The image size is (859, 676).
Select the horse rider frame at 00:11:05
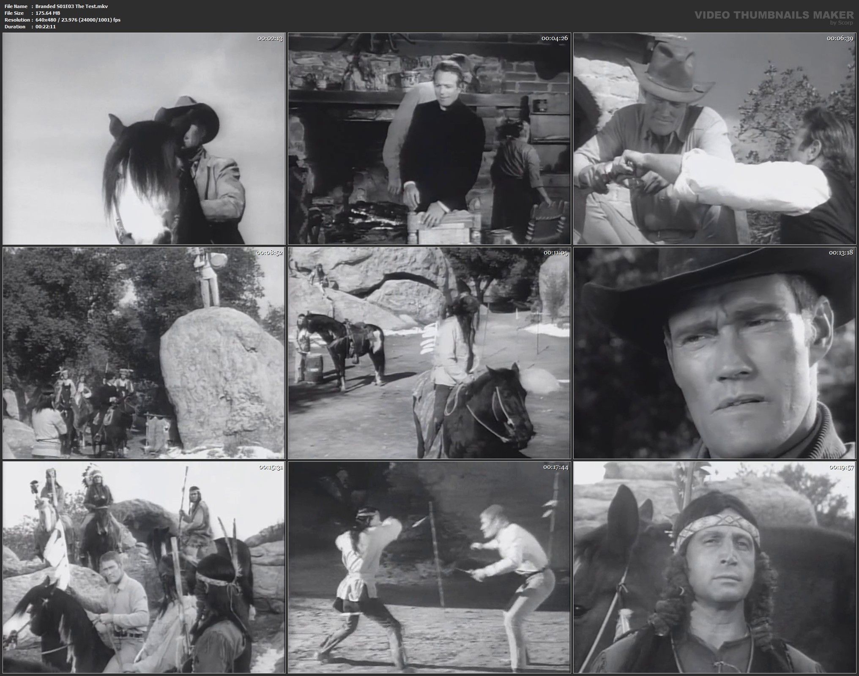(x=429, y=353)
